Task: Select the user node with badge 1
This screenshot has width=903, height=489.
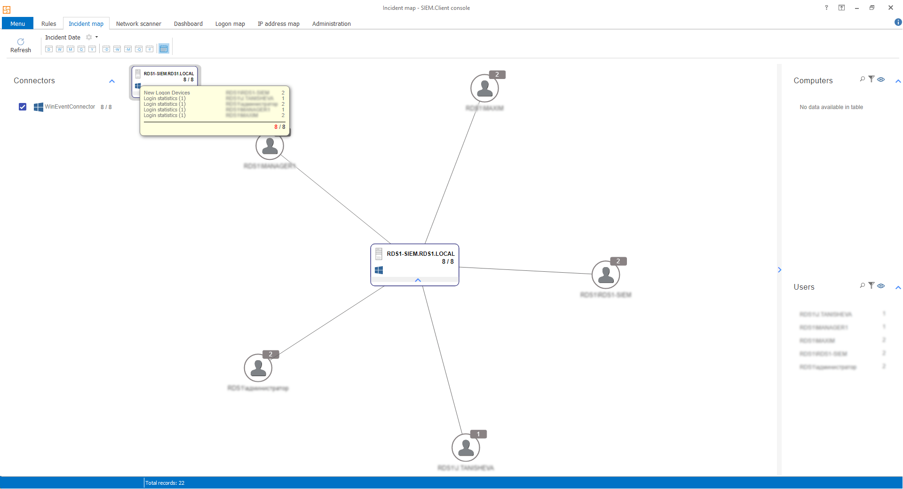Action: (x=466, y=448)
